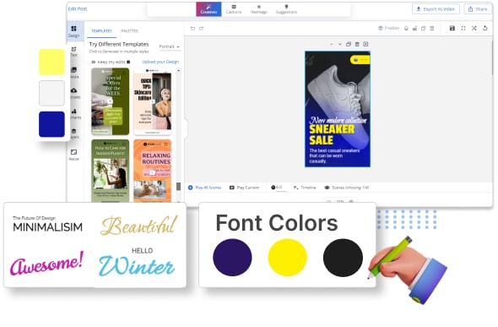Image resolution: width=498 pixels, height=327 pixels.
Task: Pick the yellow Font Colors circle
Action: (288, 258)
